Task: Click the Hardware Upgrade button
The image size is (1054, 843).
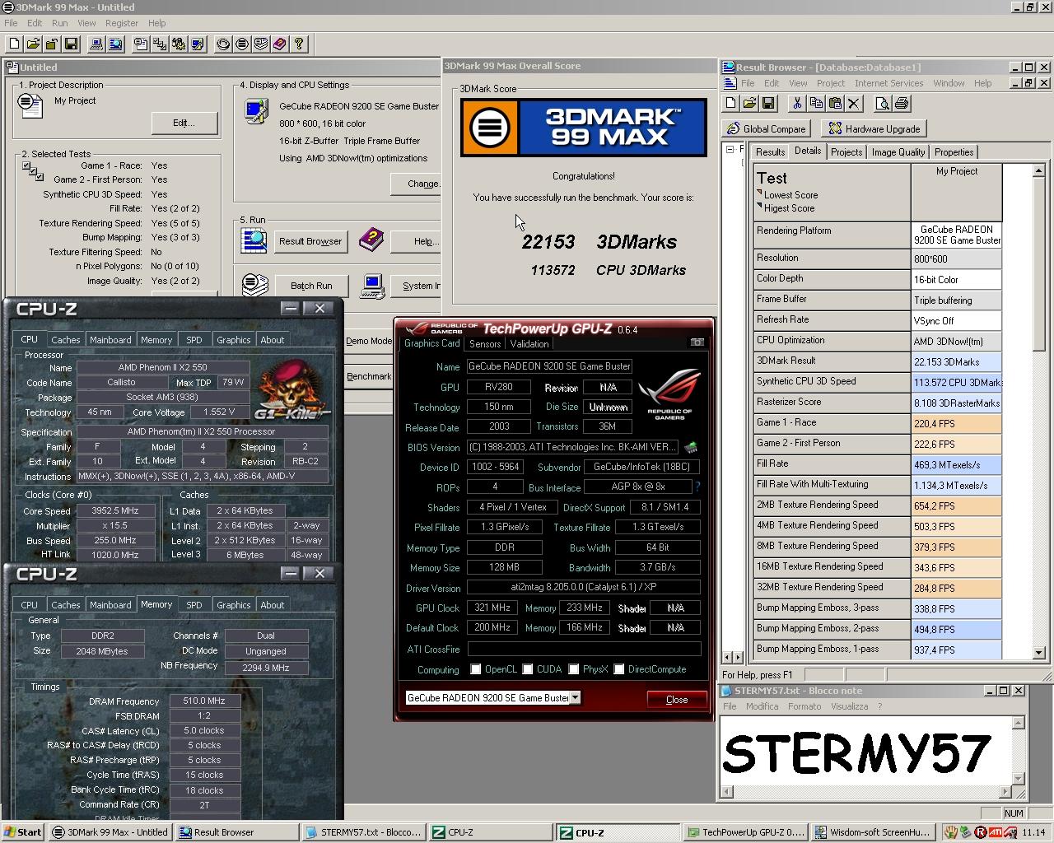Action: click(x=874, y=128)
